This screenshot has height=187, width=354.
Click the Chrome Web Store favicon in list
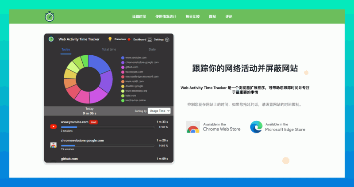coord(53,145)
